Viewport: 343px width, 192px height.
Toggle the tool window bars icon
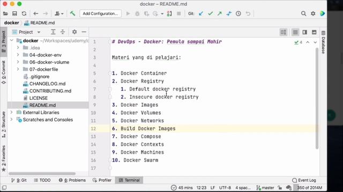[4, 188]
